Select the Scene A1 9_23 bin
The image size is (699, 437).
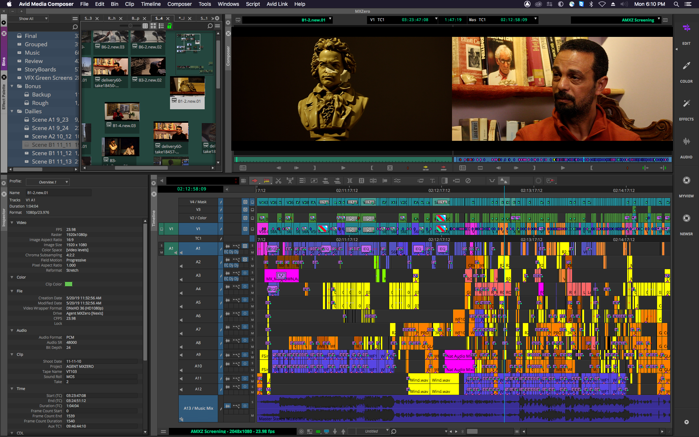(50, 120)
